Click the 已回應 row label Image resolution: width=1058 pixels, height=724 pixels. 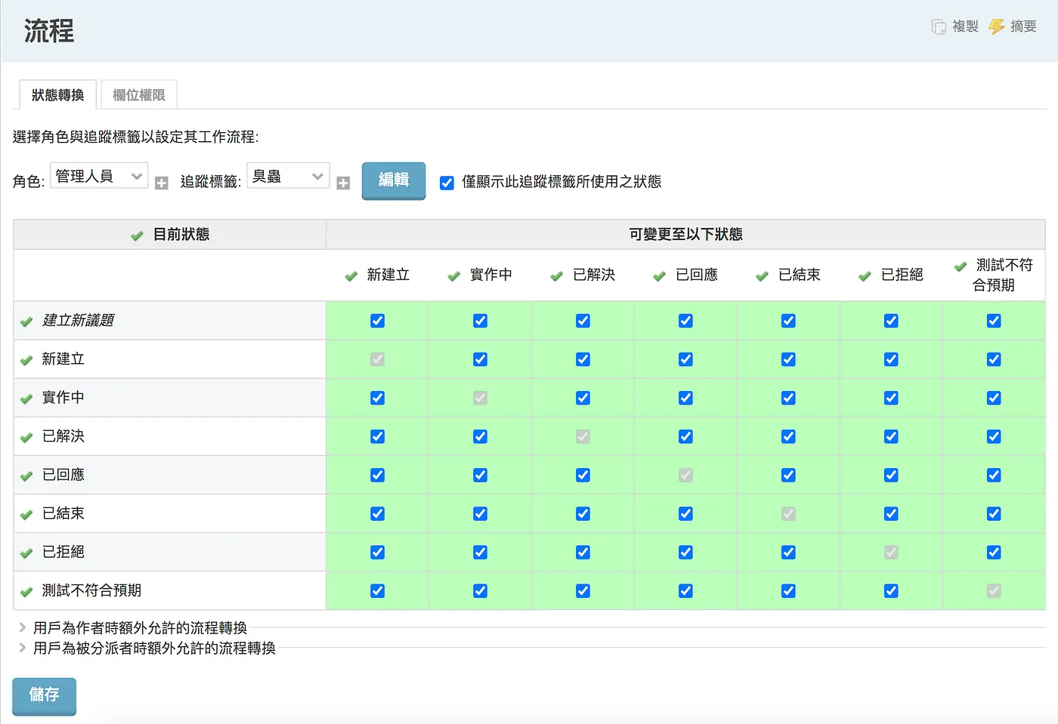(63, 475)
